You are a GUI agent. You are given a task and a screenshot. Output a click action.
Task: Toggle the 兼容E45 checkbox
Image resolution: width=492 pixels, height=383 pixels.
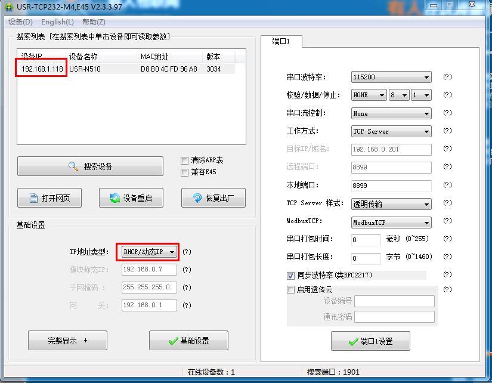click(184, 172)
